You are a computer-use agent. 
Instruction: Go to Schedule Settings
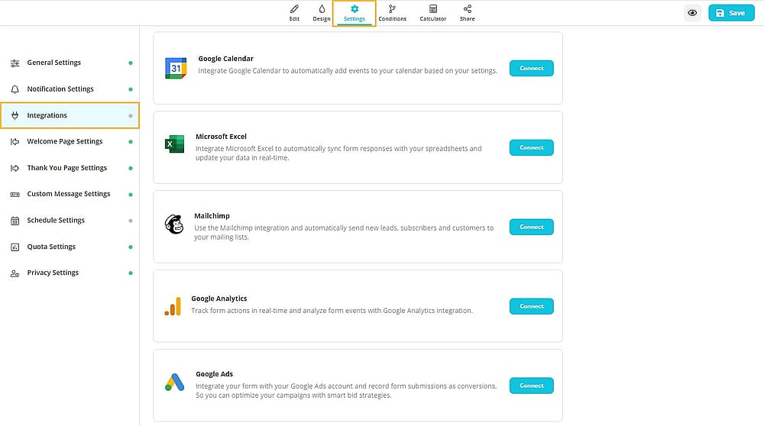coord(70,221)
